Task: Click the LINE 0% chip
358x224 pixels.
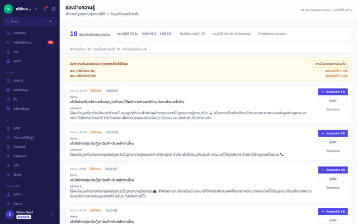Action: (166, 34)
